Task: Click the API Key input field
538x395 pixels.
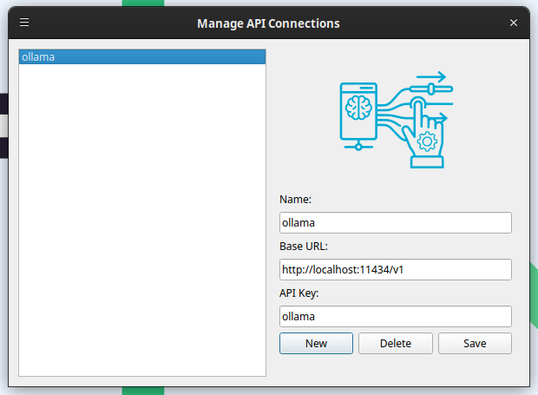Action: (396, 316)
